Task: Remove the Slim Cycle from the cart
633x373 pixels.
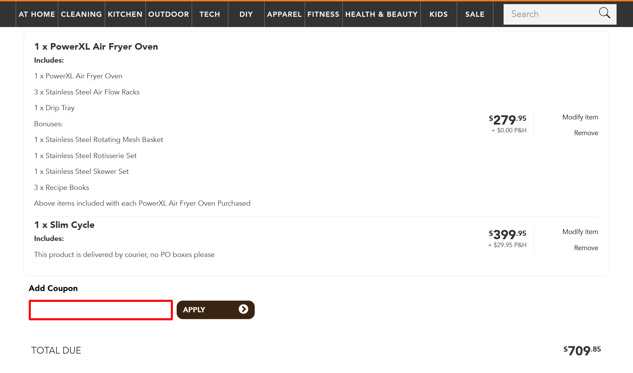Action: [x=586, y=248]
